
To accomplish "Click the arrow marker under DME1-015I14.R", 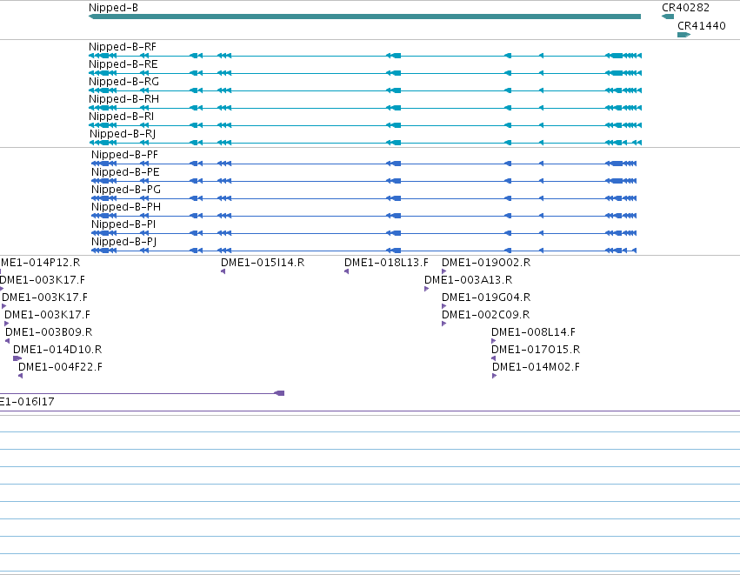I will 223,271.
